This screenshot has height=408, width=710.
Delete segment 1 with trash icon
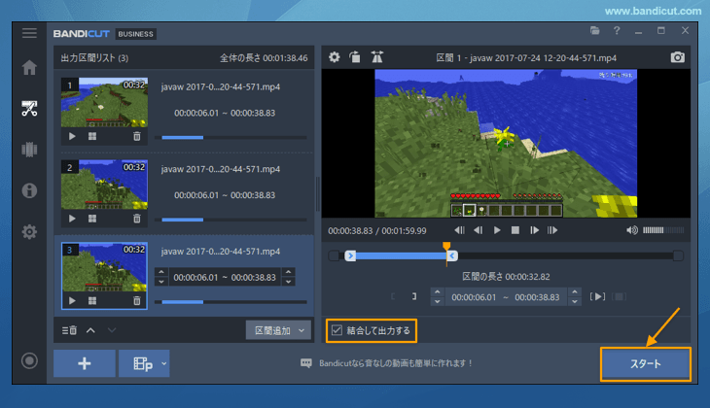coord(137,136)
